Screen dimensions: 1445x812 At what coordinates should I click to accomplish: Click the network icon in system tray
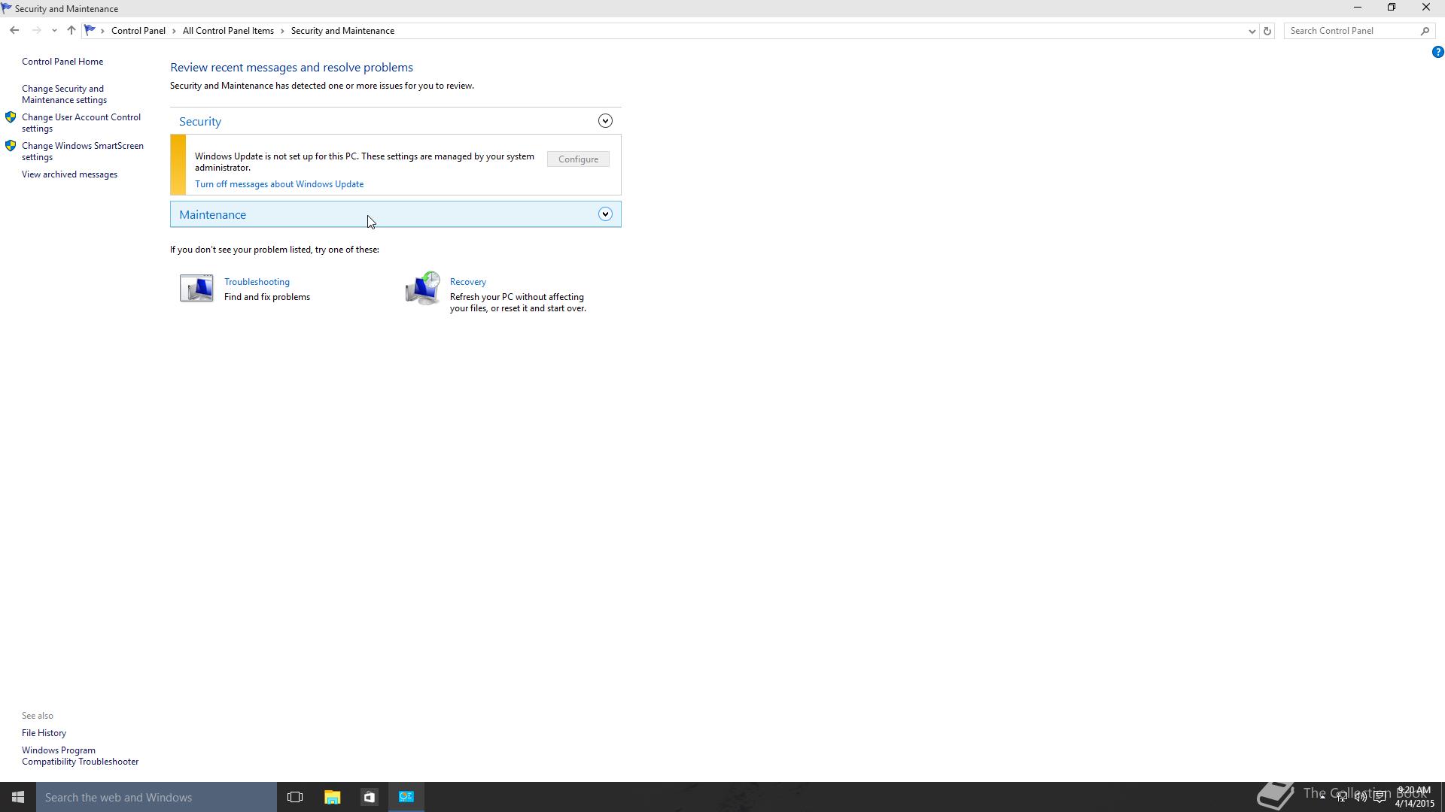[1342, 797]
